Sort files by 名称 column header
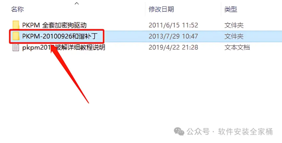The width and height of the screenshot is (282, 143). (17, 9)
